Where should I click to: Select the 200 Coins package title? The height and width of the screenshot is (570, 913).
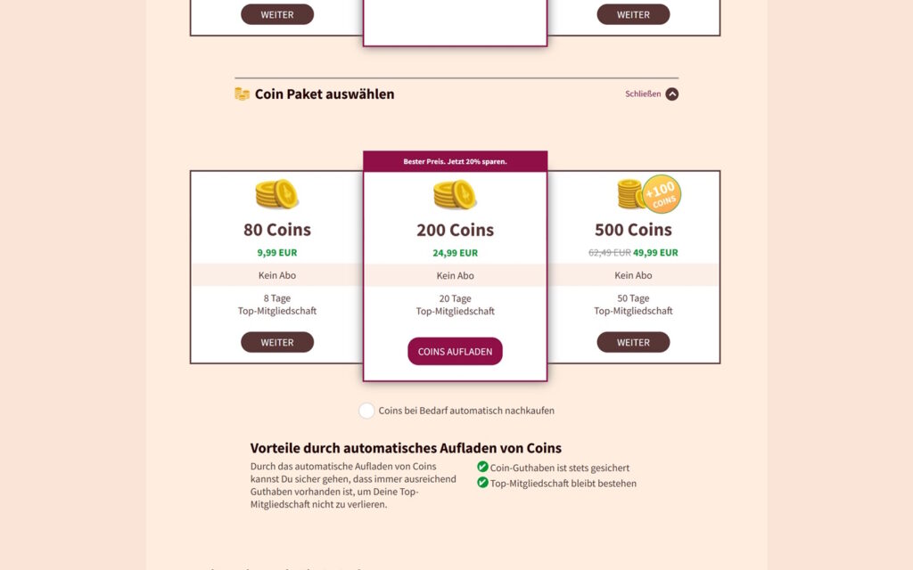455,230
